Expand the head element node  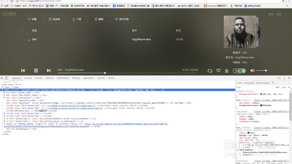(2, 87)
